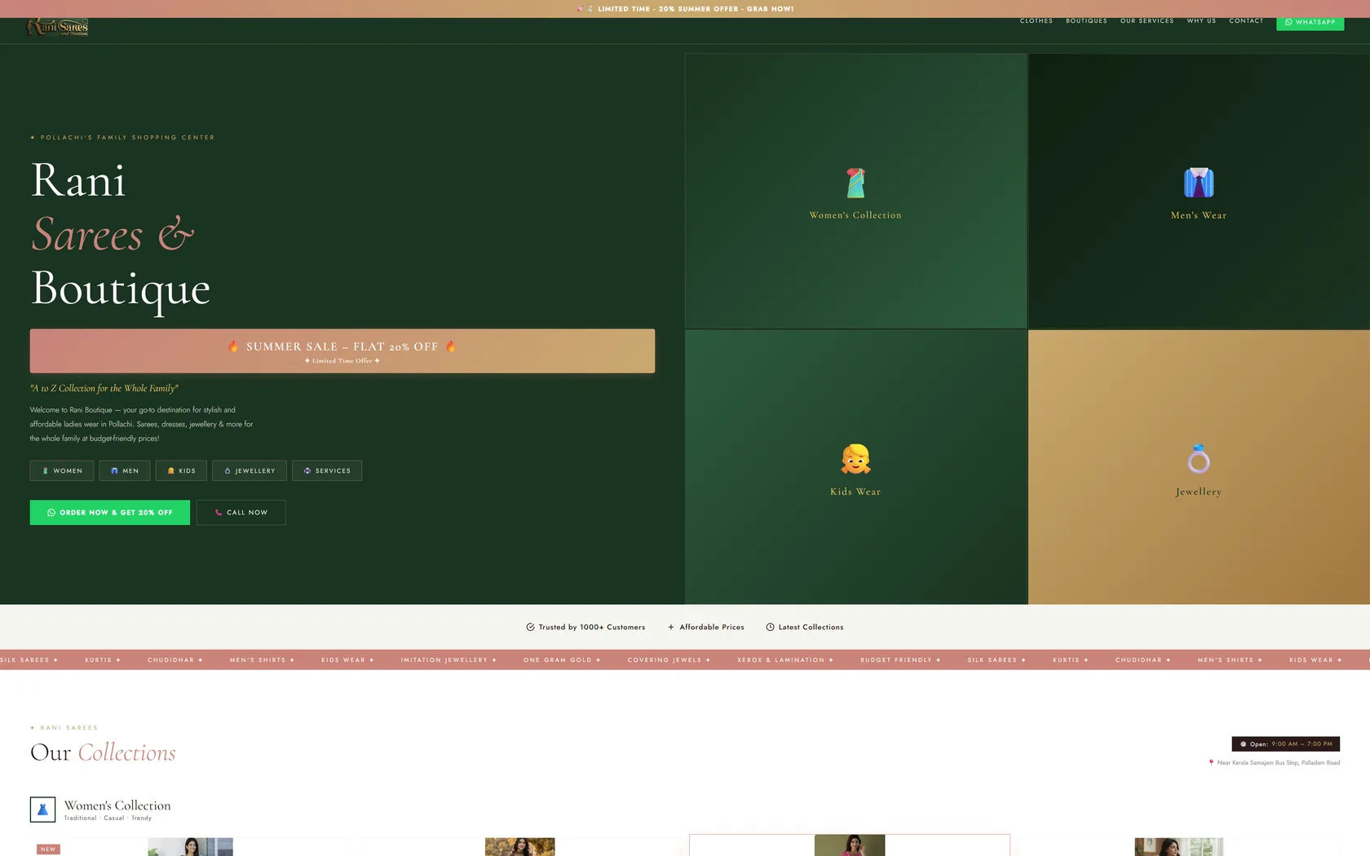
Task: Click Order Now & Get 20% Off
Action: 110,512
